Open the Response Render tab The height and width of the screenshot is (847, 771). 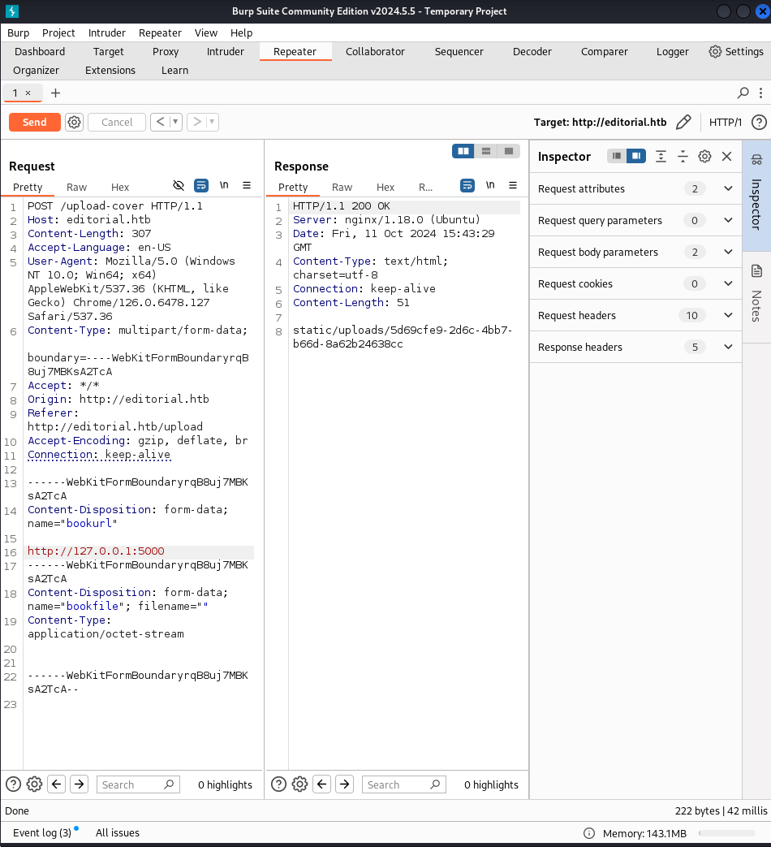tap(425, 187)
